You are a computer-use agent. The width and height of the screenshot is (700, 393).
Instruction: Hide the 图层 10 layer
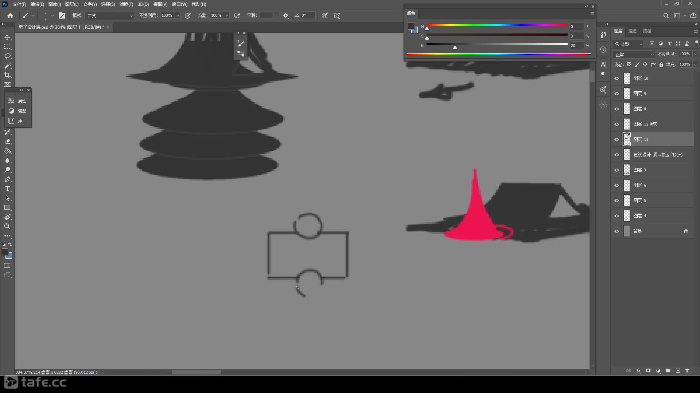[617, 78]
